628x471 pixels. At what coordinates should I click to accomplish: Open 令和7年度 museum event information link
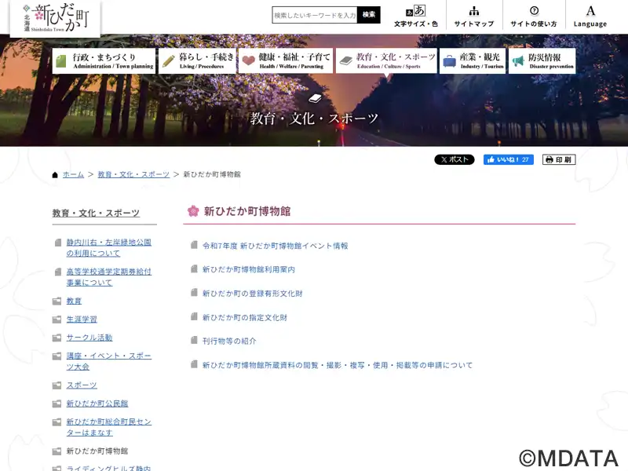click(x=275, y=246)
